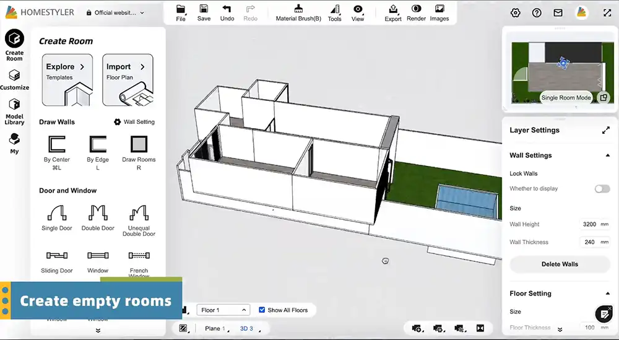Open the render style display dropdown
This screenshot has width=619, height=340.
coord(184,329)
